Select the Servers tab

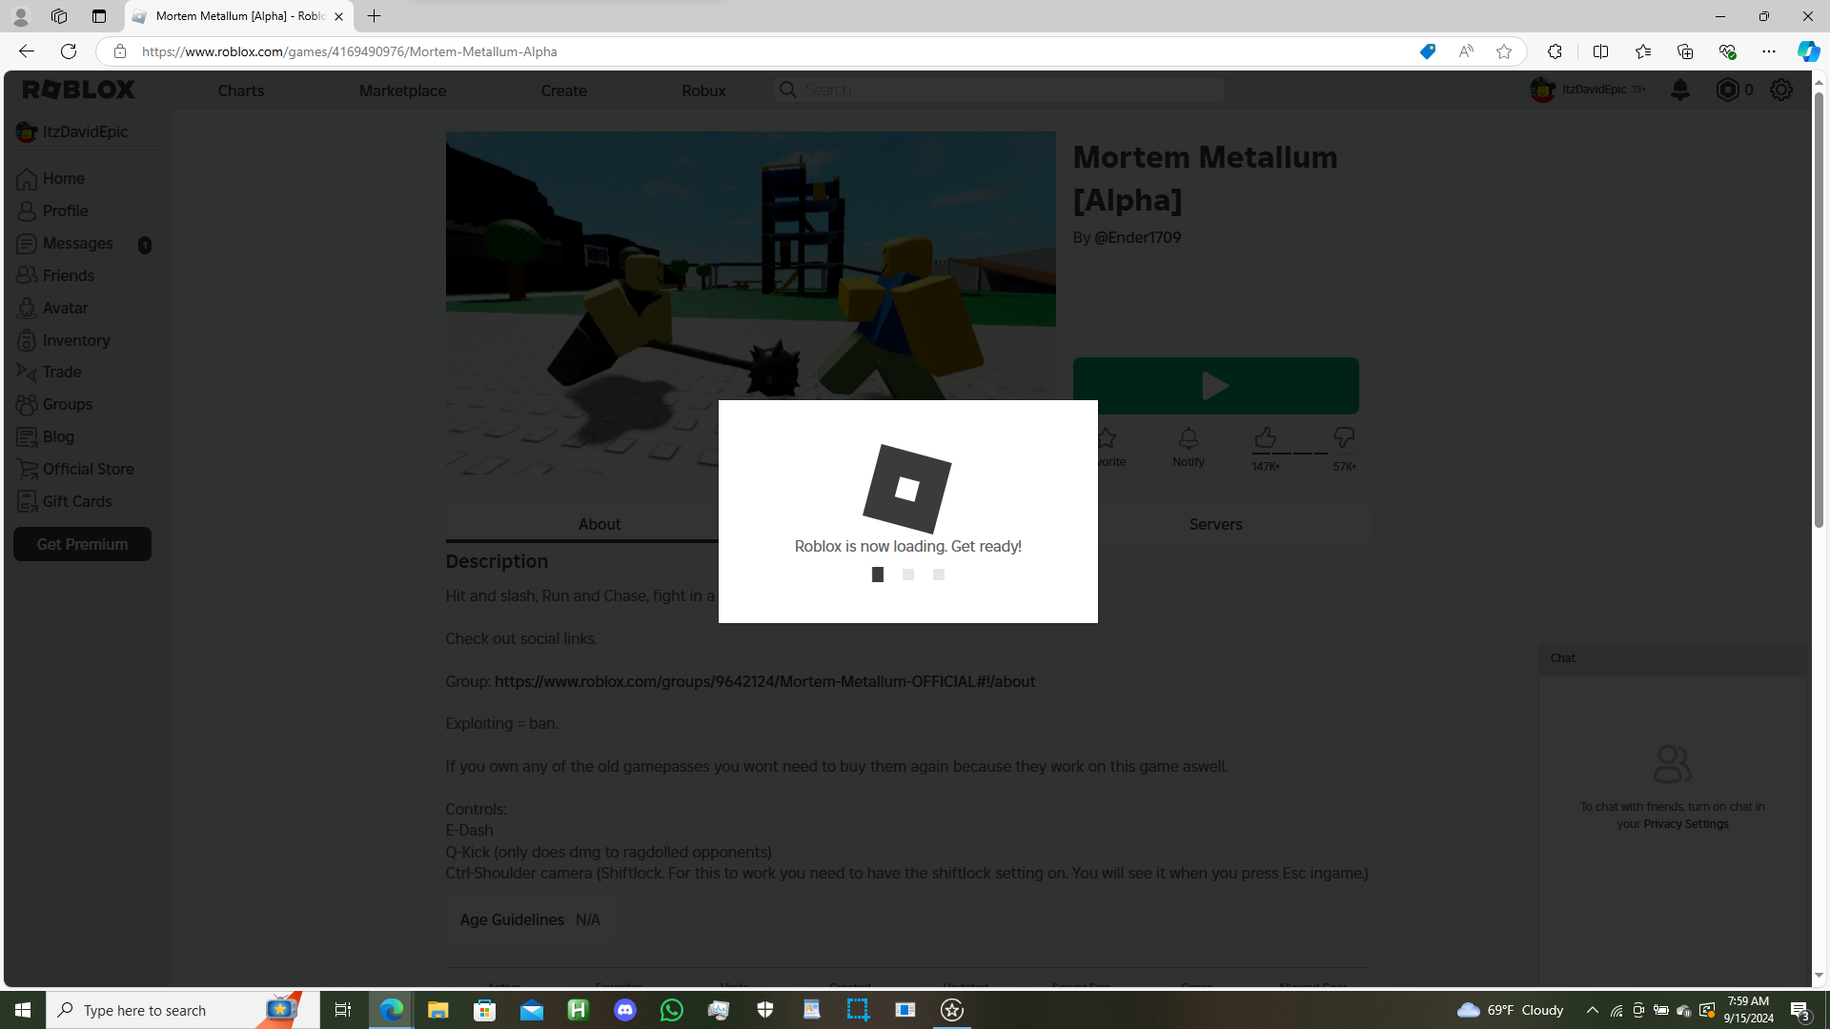[1215, 524]
